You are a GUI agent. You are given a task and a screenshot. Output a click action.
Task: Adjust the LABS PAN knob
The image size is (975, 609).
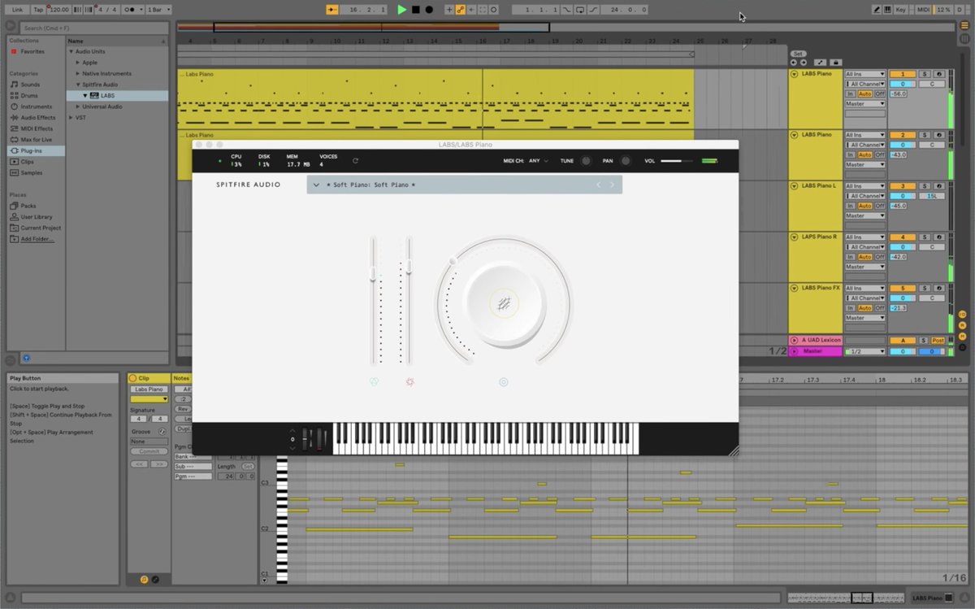pyautogui.click(x=626, y=161)
